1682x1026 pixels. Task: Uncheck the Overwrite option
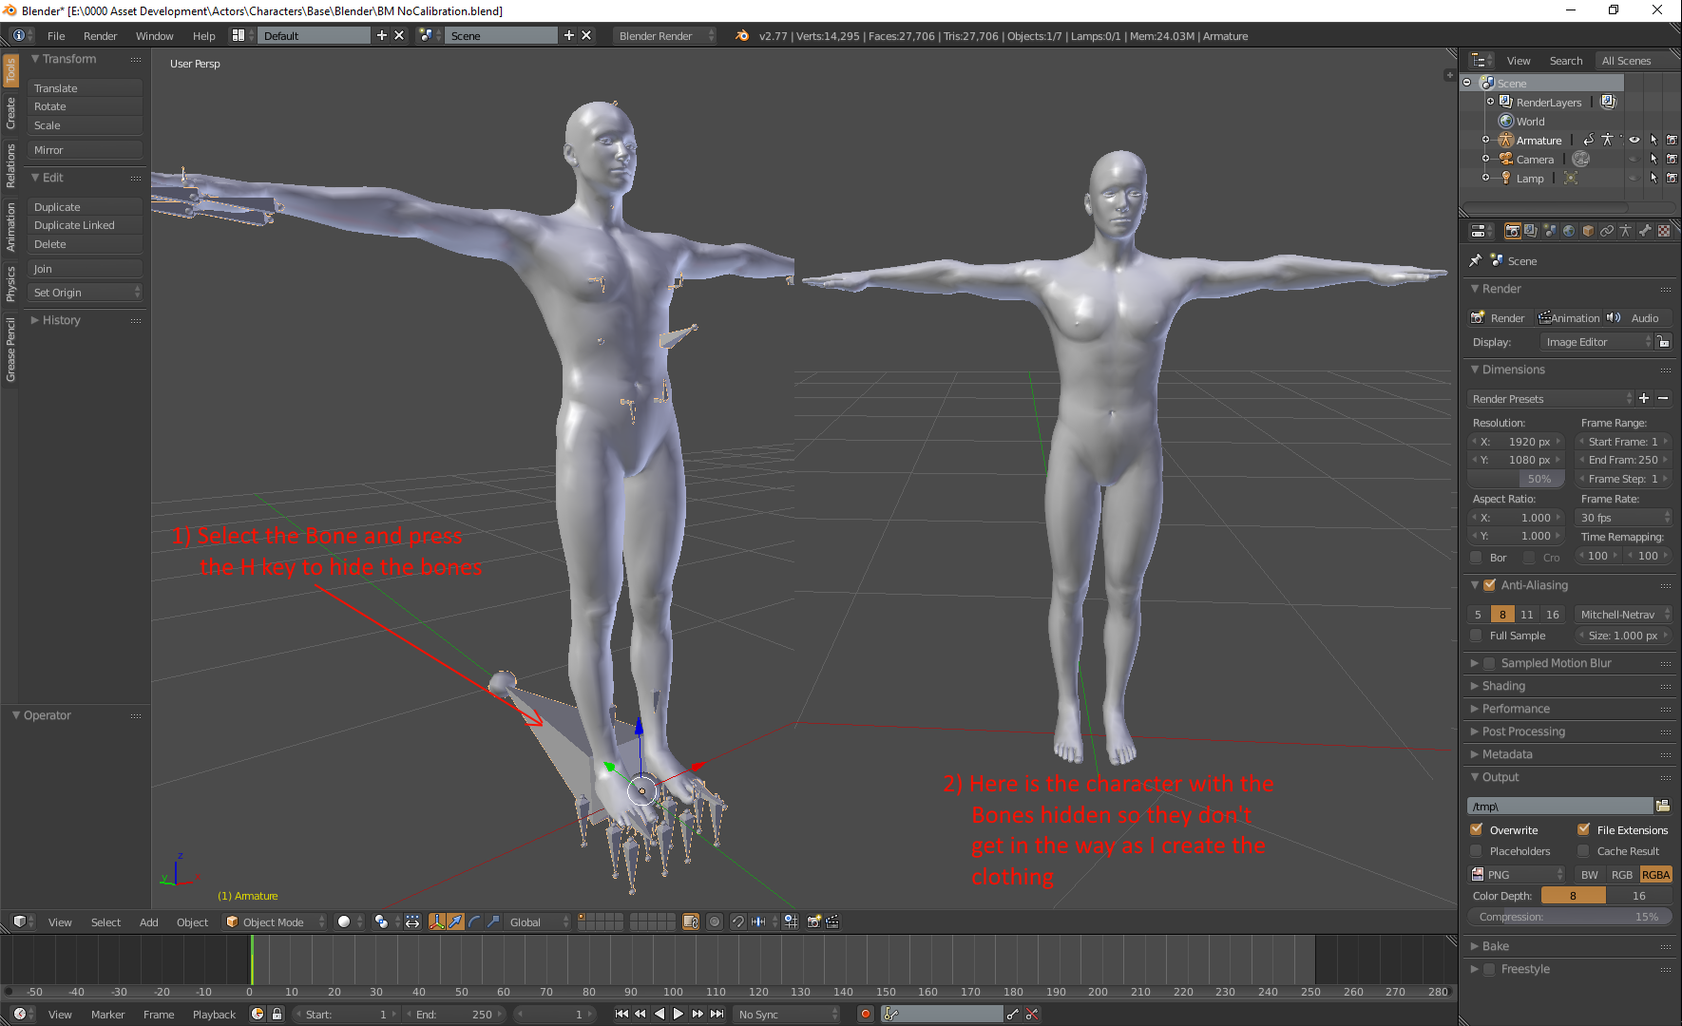point(1476,829)
